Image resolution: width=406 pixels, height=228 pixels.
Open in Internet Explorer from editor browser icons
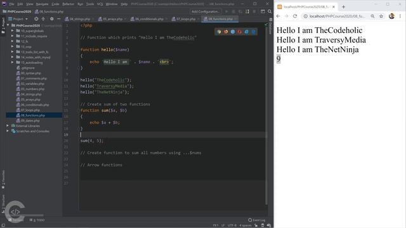[x=247, y=32]
